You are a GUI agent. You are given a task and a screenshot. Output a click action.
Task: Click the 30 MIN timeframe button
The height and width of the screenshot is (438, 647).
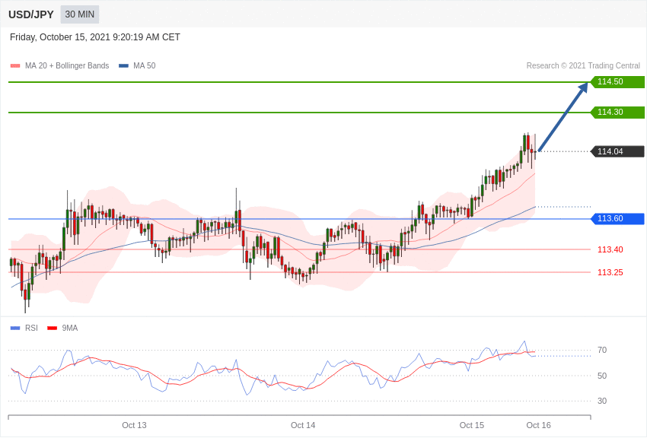[79, 14]
